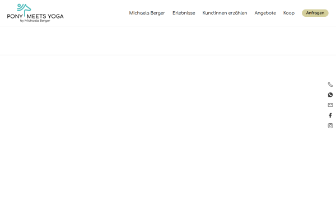This screenshot has width=336, height=210.
Task: Click the Pony Meets Yoga logo
Action: (35, 13)
